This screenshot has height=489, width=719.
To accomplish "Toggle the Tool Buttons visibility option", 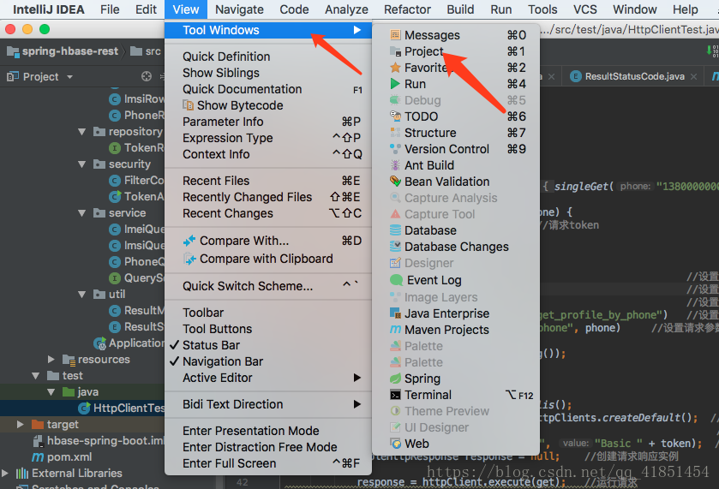I will [267, 329].
